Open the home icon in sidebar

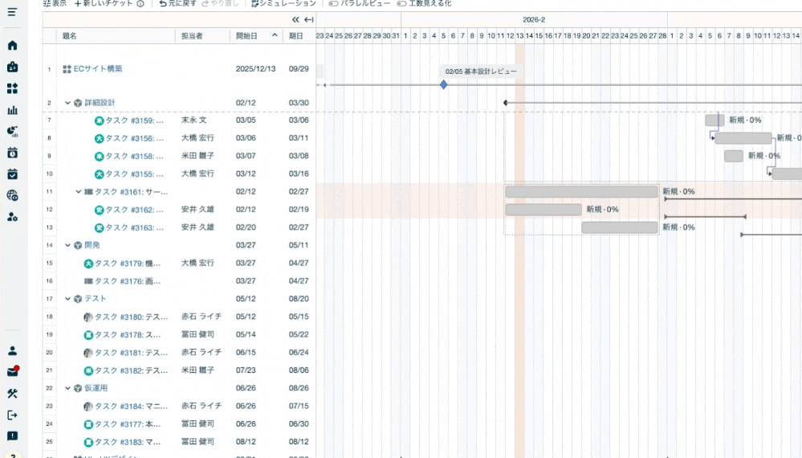click(x=12, y=46)
